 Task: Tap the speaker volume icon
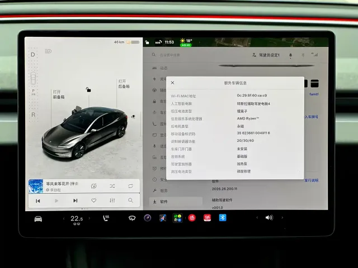[269, 218]
